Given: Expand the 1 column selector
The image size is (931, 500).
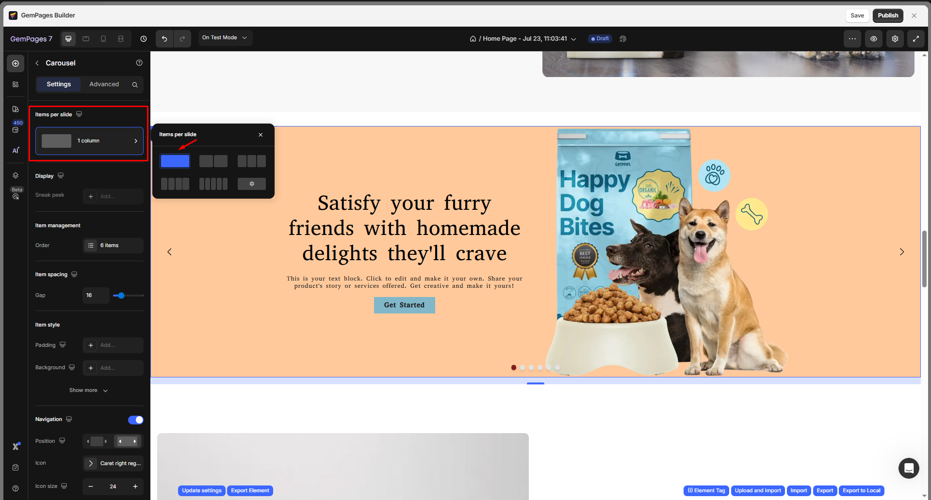Looking at the screenshot, I should click(89, 141).
